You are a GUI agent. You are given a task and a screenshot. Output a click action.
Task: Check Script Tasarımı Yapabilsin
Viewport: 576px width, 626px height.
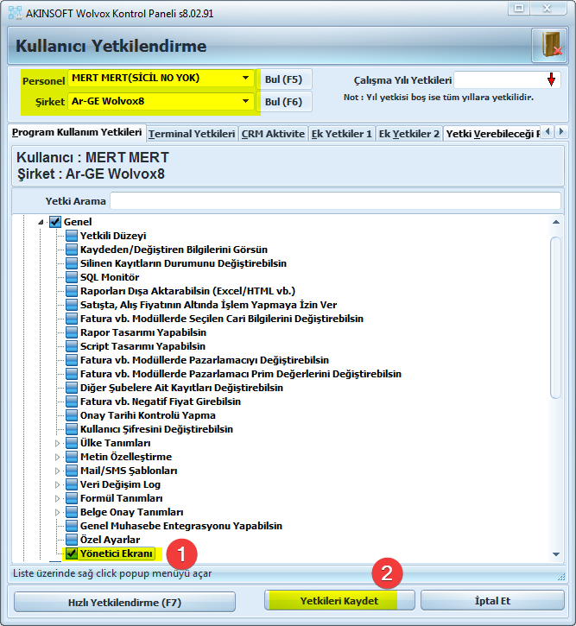[72, 346]
